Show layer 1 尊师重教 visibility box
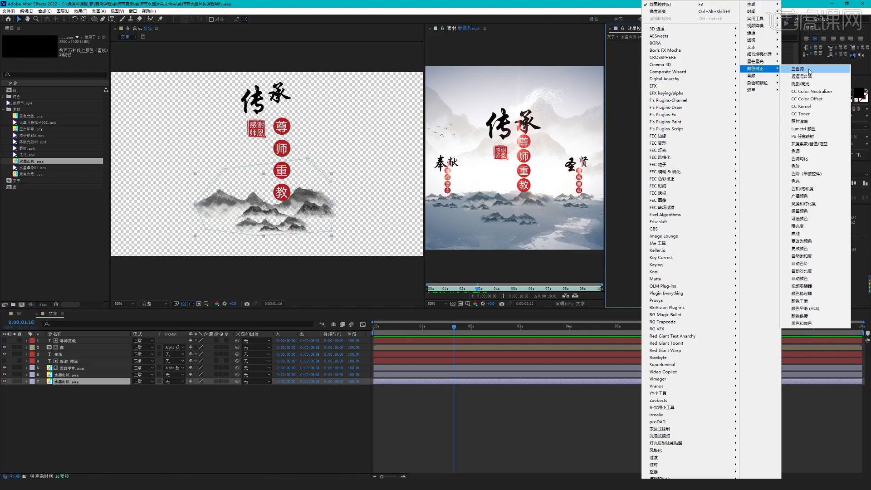This screenshot has height=490, width=871. click(x=5, y=341)
